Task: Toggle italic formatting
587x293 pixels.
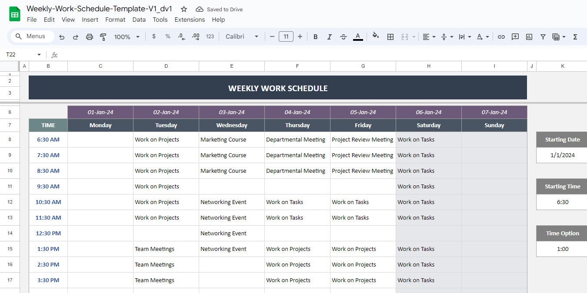Action: tap(329, 36)
